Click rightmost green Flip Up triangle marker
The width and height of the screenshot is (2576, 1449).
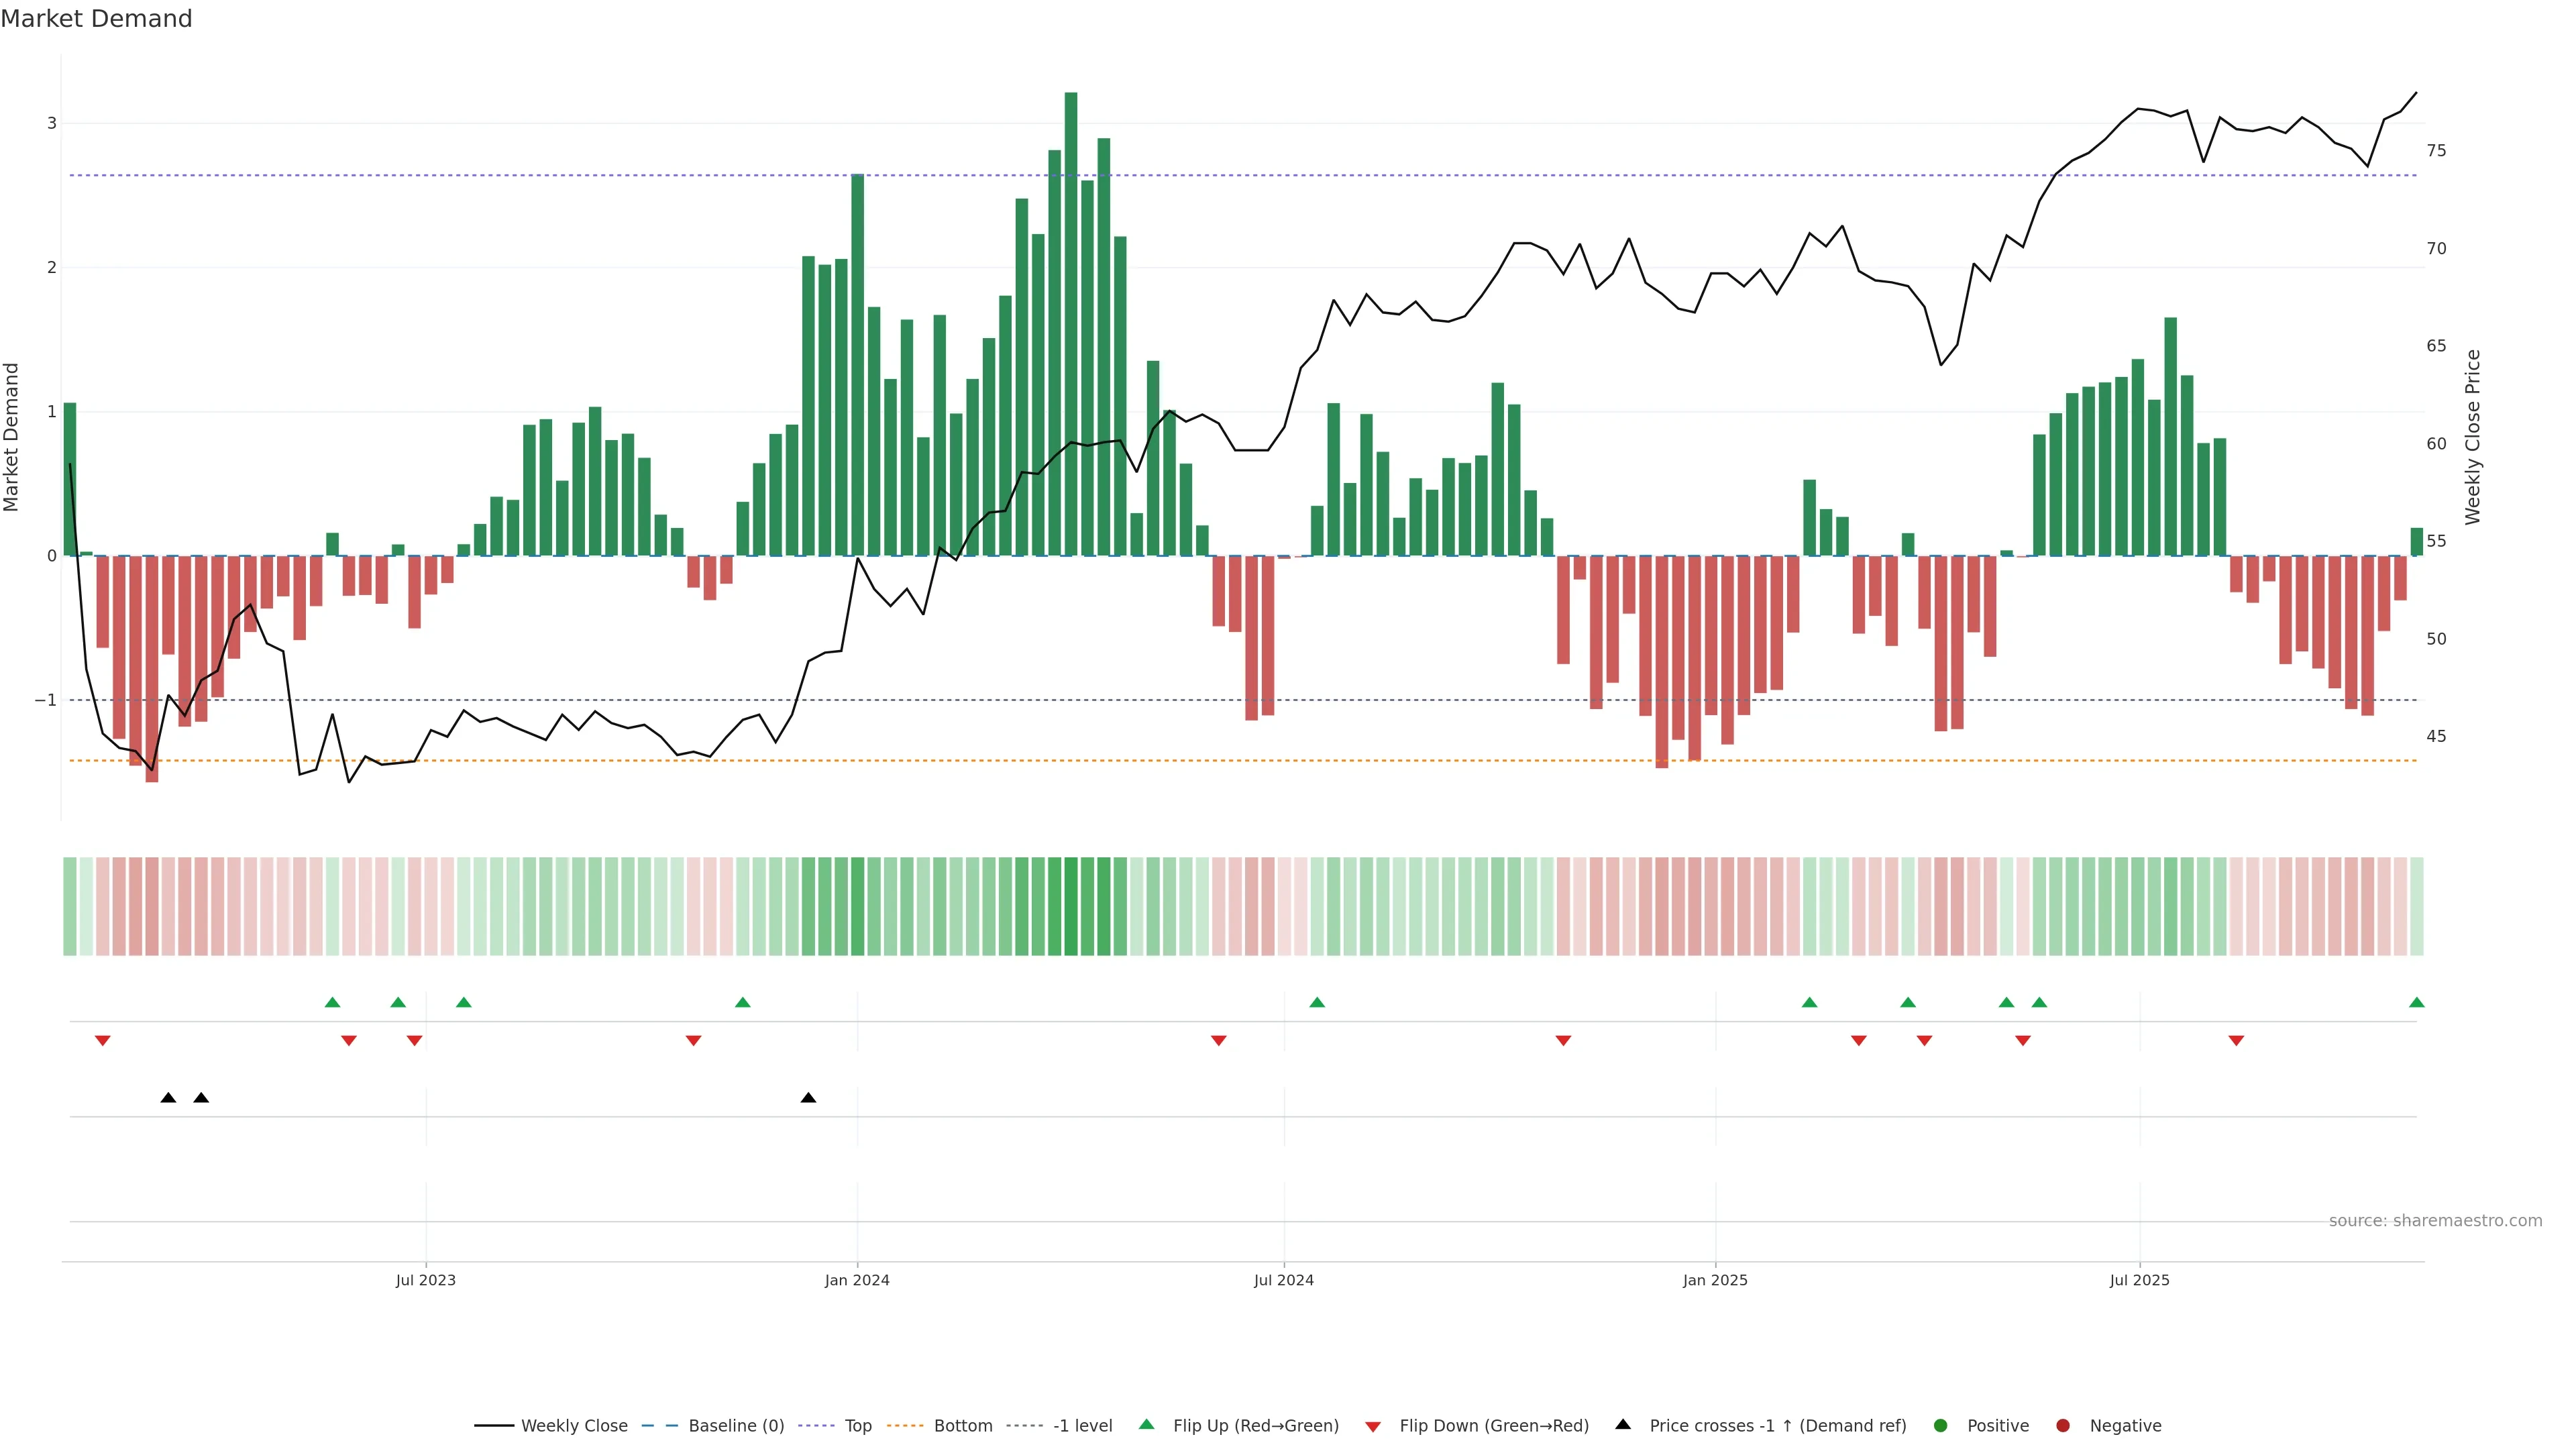[2417, 1003]
